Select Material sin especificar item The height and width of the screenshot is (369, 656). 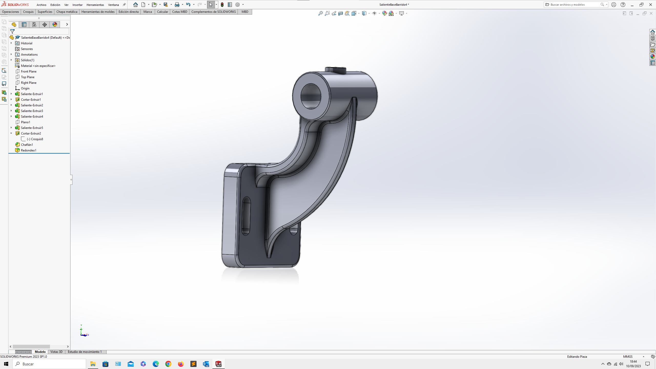pyautogui.click(x=38, y=66)
